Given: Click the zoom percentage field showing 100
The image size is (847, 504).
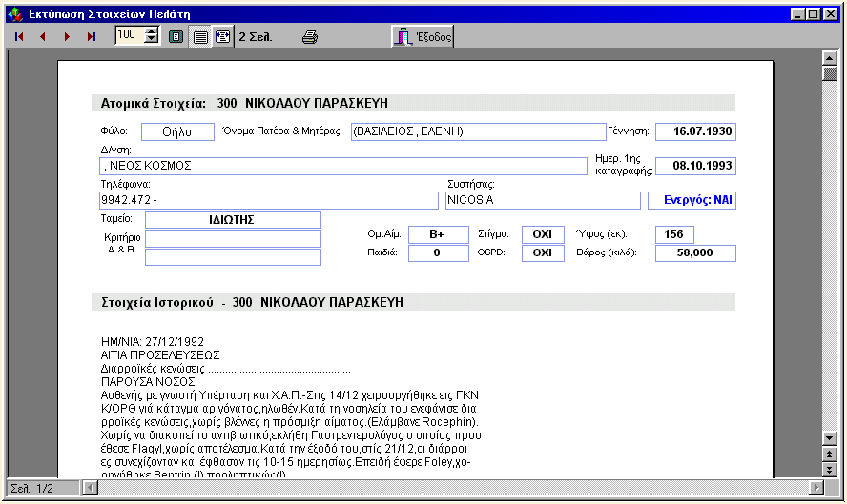Looking at the screenshot, I should (x=128, y=36).
